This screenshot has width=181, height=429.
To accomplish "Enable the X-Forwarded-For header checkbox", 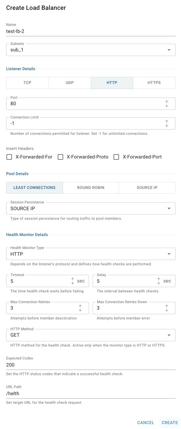I will coord(9,157).
